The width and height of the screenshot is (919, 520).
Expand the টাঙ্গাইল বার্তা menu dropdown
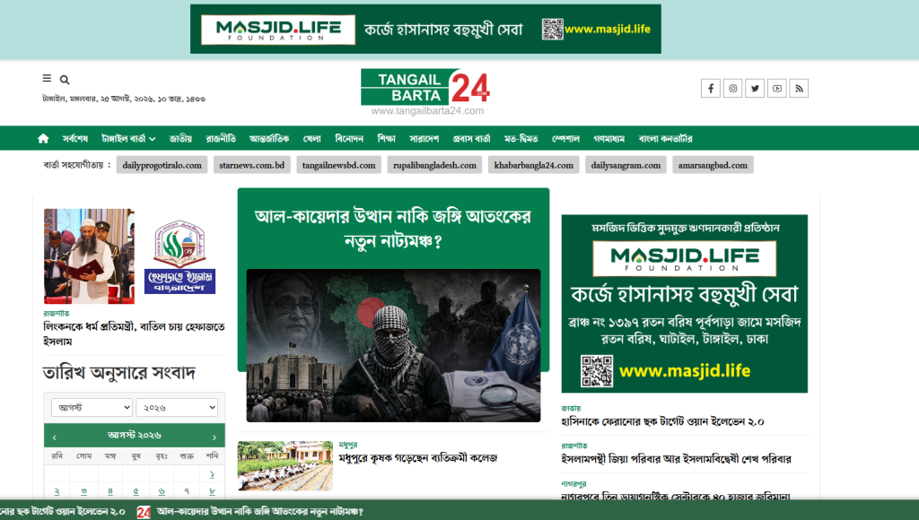coord(128,139)
